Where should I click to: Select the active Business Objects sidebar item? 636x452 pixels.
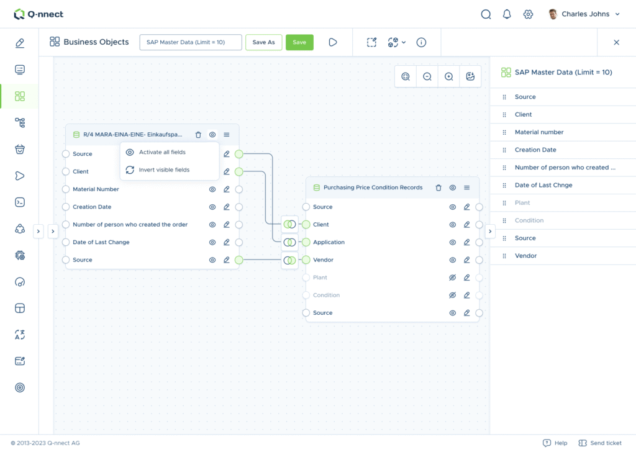click(19, 96)
